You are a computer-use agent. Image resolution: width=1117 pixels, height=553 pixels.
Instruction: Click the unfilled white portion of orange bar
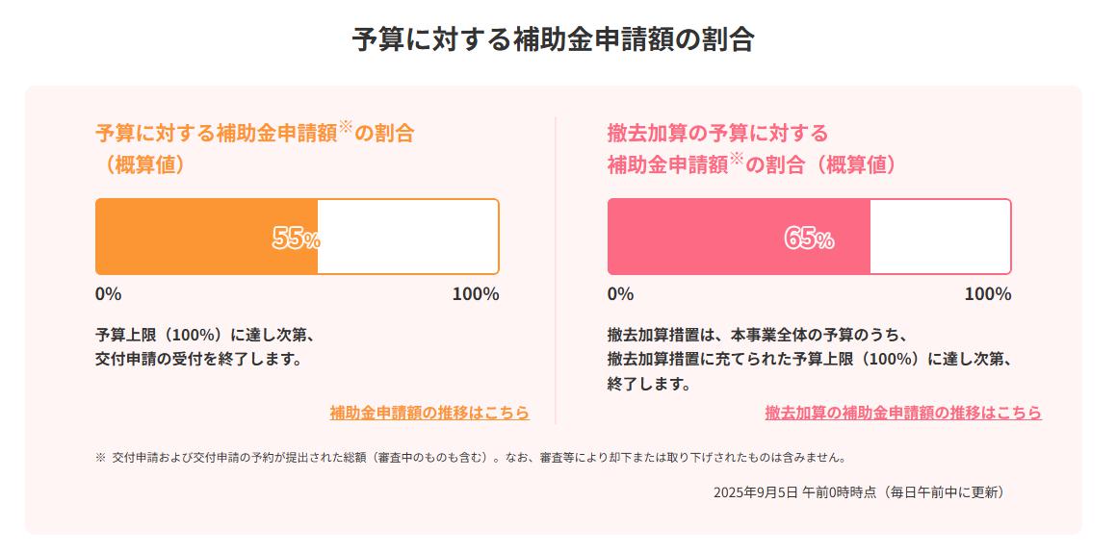tap(408, 237)
